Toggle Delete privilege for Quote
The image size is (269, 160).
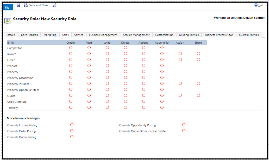pyautogui.click(x=125, y=95)
